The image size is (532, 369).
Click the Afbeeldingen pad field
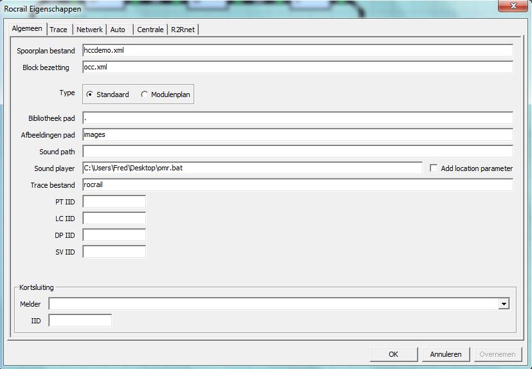[x=297, y=135]
